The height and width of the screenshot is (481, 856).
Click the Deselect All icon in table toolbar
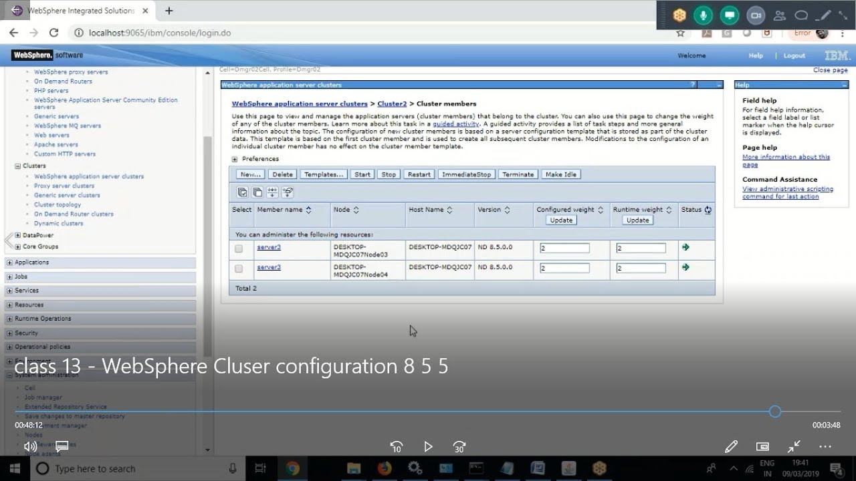(x=257, y=192)
